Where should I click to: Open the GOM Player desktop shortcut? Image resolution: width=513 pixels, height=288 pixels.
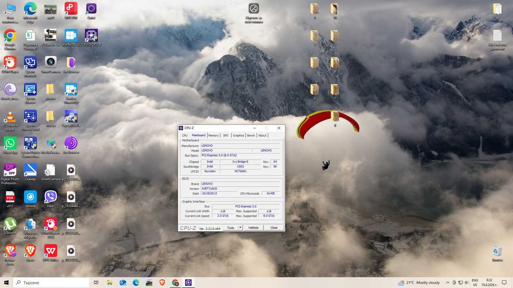[x=10, y=64]
